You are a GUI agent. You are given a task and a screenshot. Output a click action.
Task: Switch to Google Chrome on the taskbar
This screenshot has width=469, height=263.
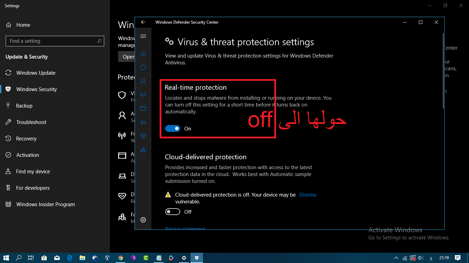coord(120,258)
